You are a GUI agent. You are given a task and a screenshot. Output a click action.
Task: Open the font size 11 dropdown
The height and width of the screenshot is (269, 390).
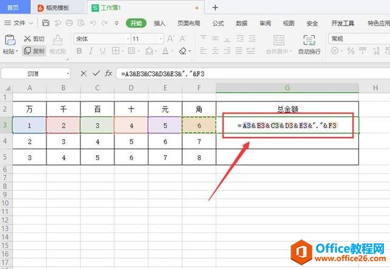pos(161,39)
